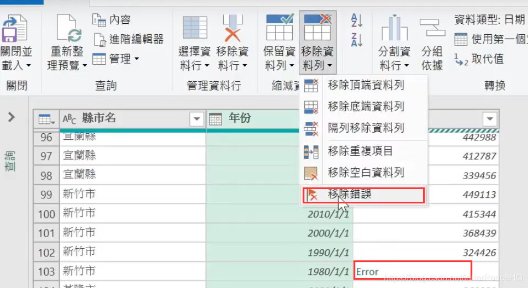Click the value 449113
Image resolution: width=528 pixels, height=288 pixels.
[x=479, y=195]
